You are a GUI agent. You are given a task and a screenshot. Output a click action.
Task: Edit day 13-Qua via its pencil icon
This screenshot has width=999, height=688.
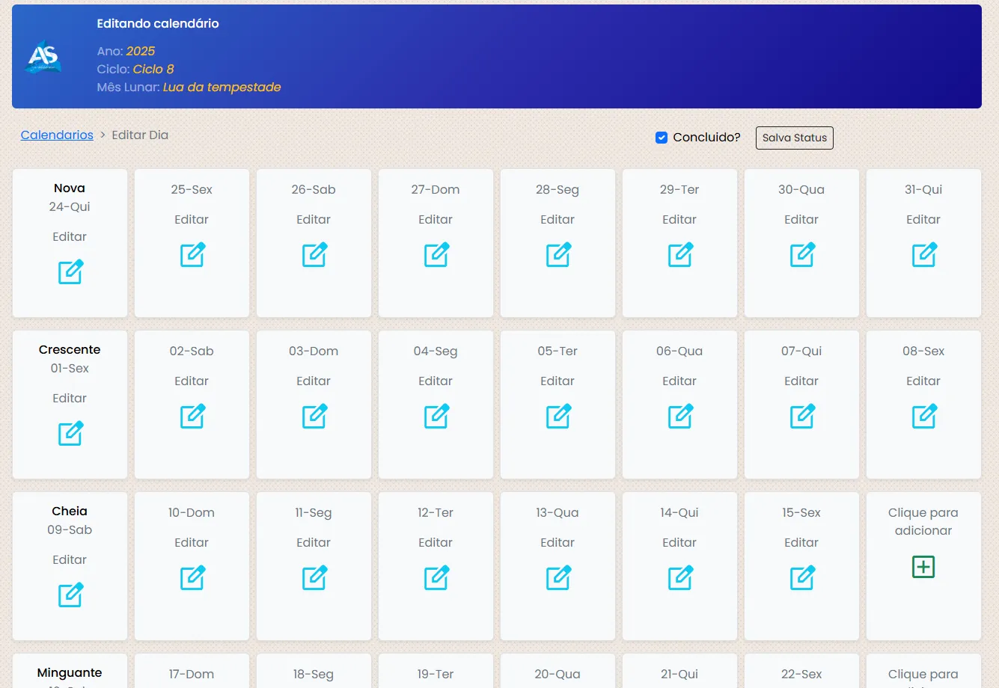click(x=558, y=577)
